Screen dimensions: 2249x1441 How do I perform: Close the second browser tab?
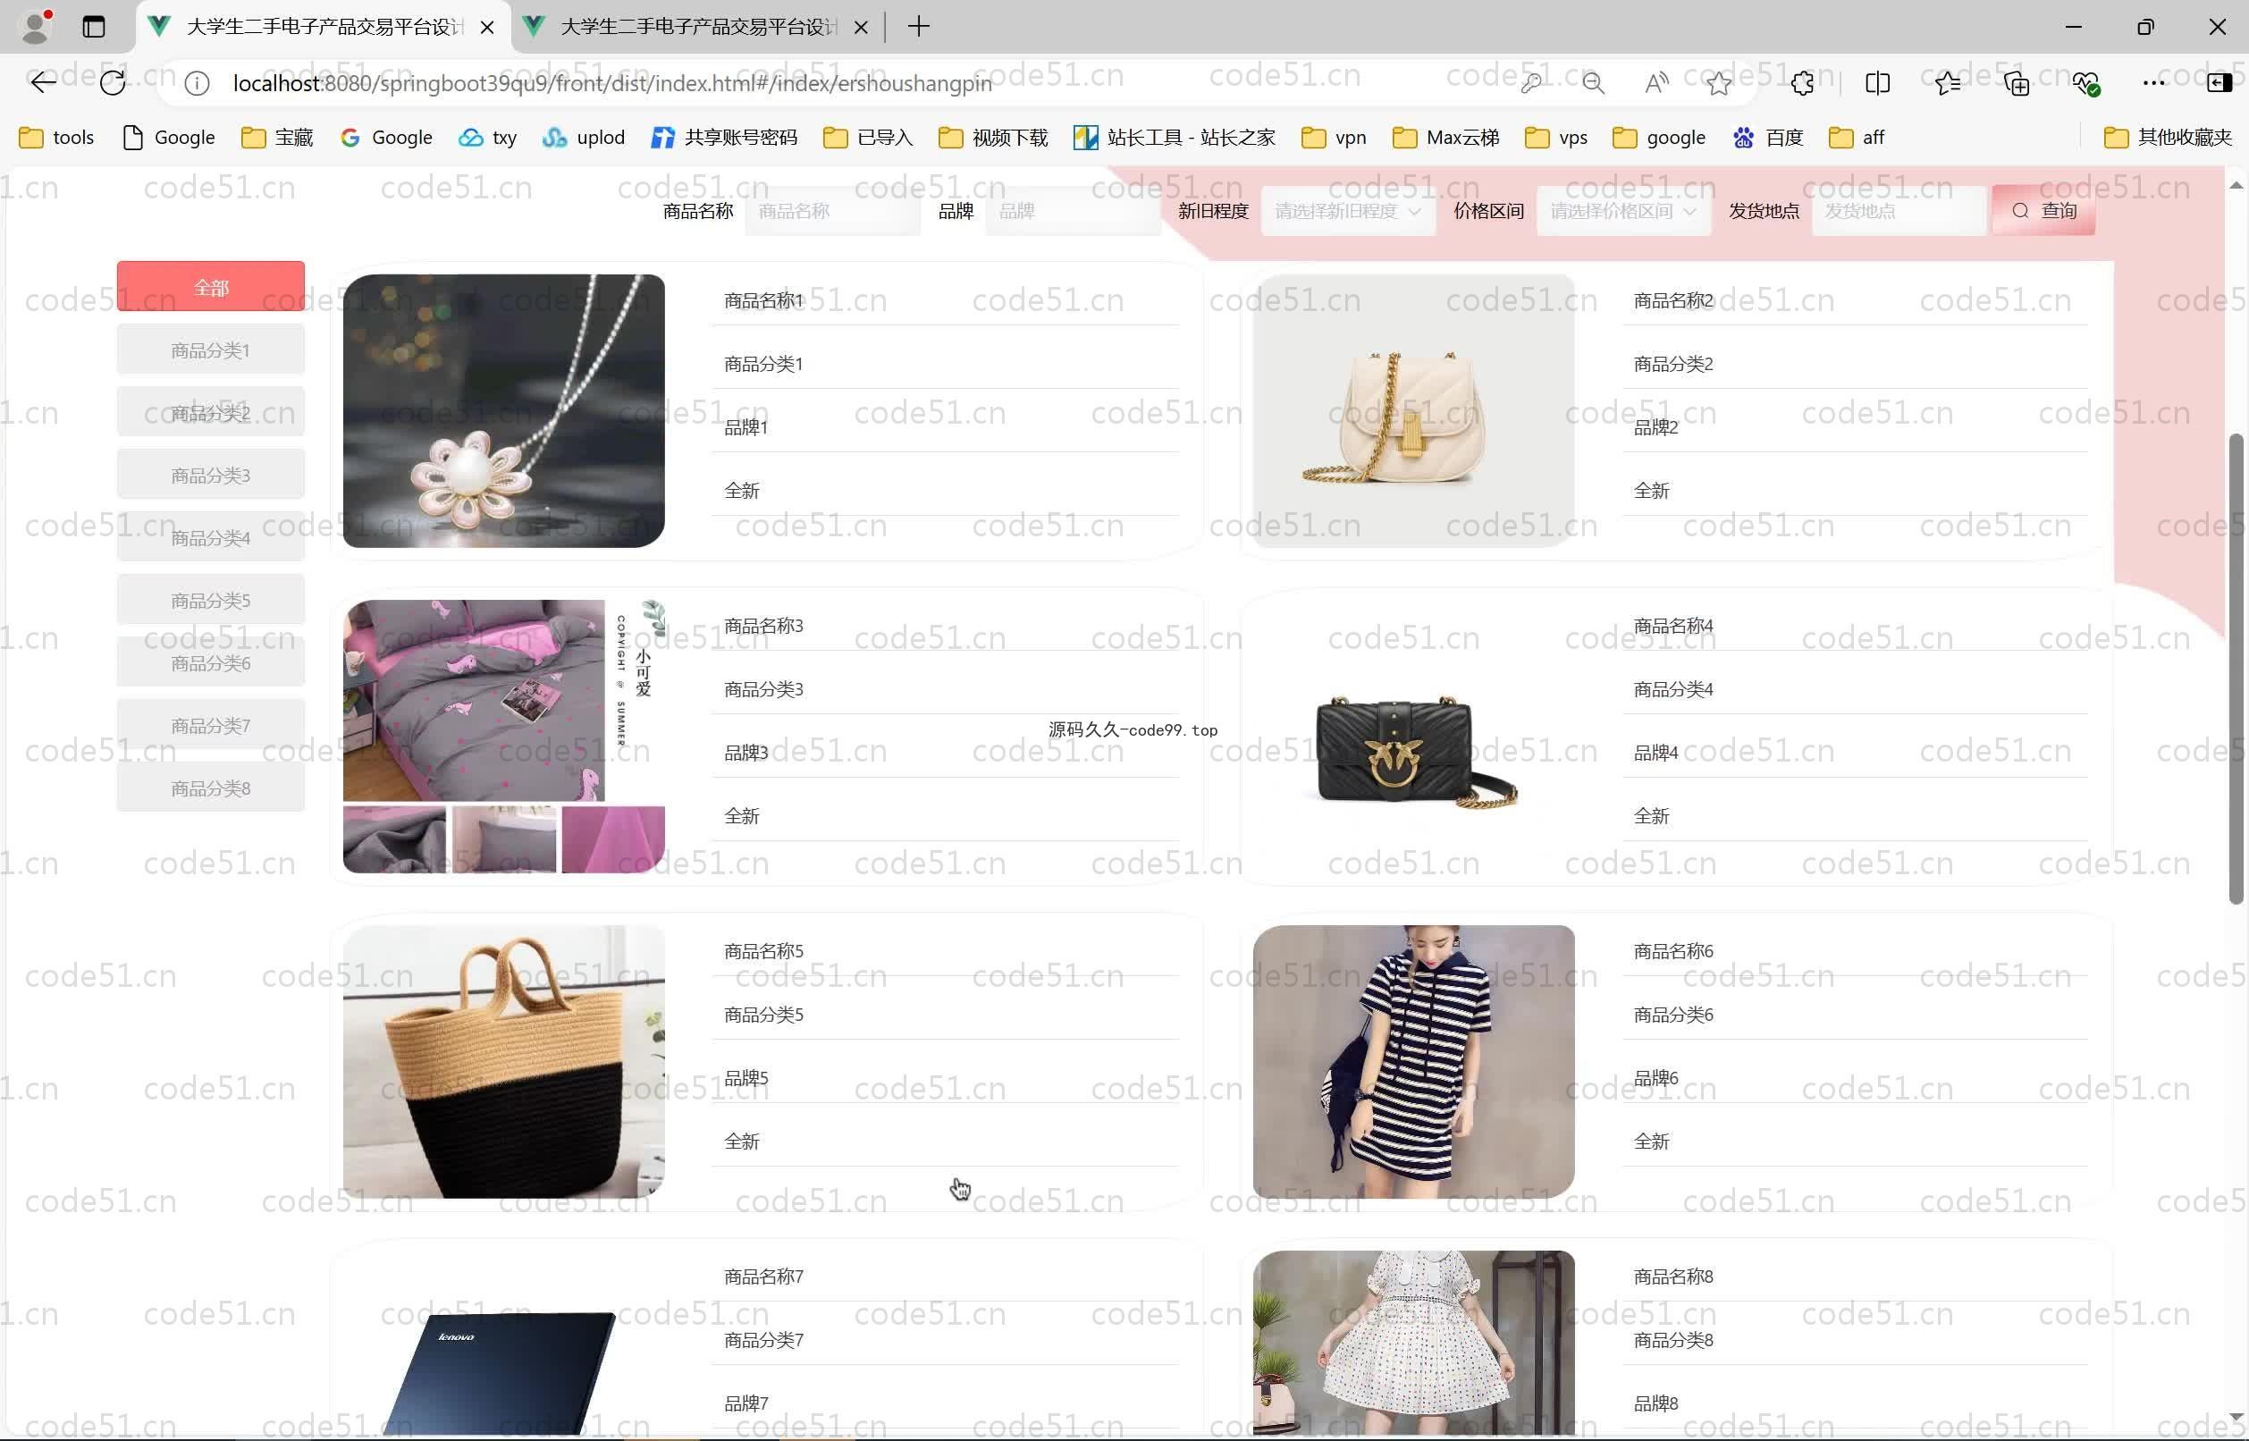[x=861, y=27]
